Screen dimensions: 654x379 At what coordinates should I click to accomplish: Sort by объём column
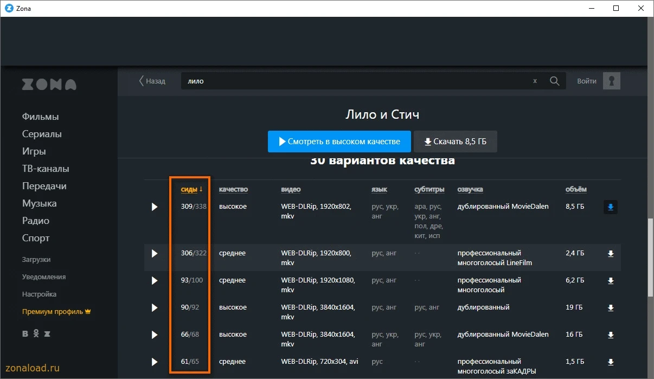tap(576, 189)
